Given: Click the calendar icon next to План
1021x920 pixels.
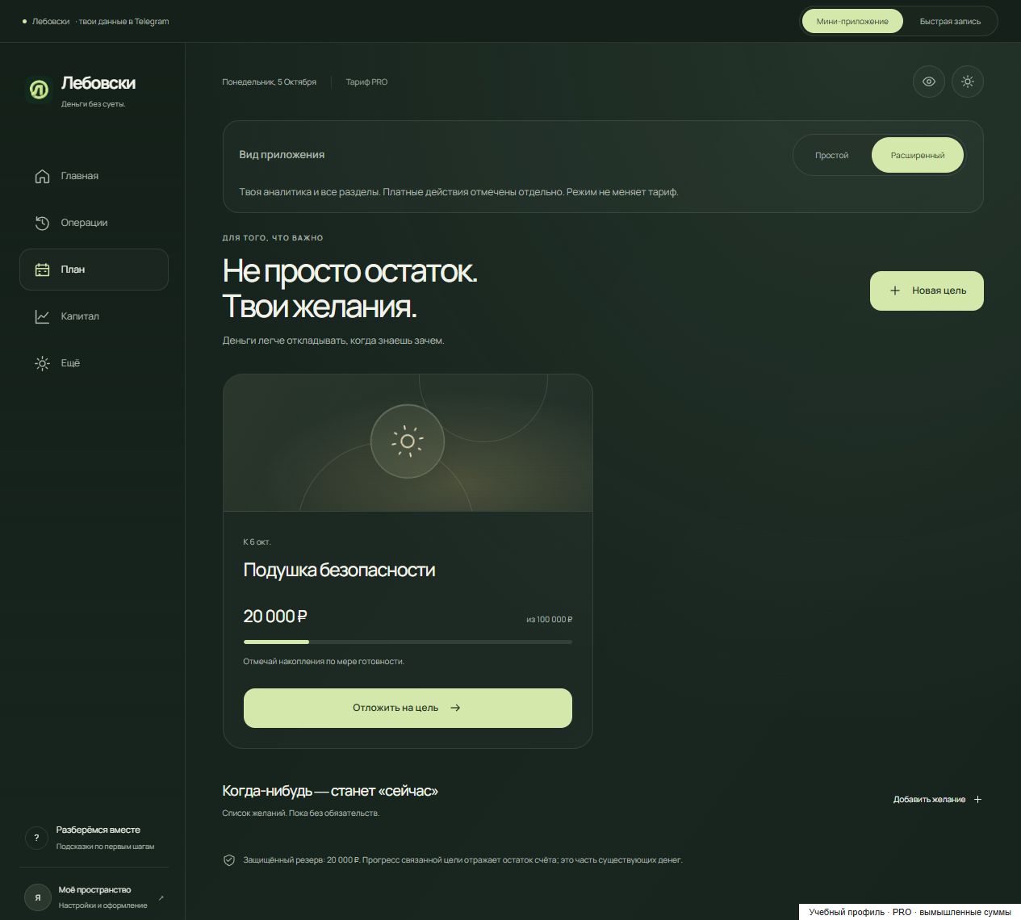Looking at the screenshot, I should point(42,270).
